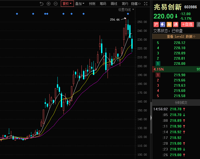The height and width of the screenshot is (159, 200).
Task: Click the bell alert icon
Action: (x=198, y=24)
